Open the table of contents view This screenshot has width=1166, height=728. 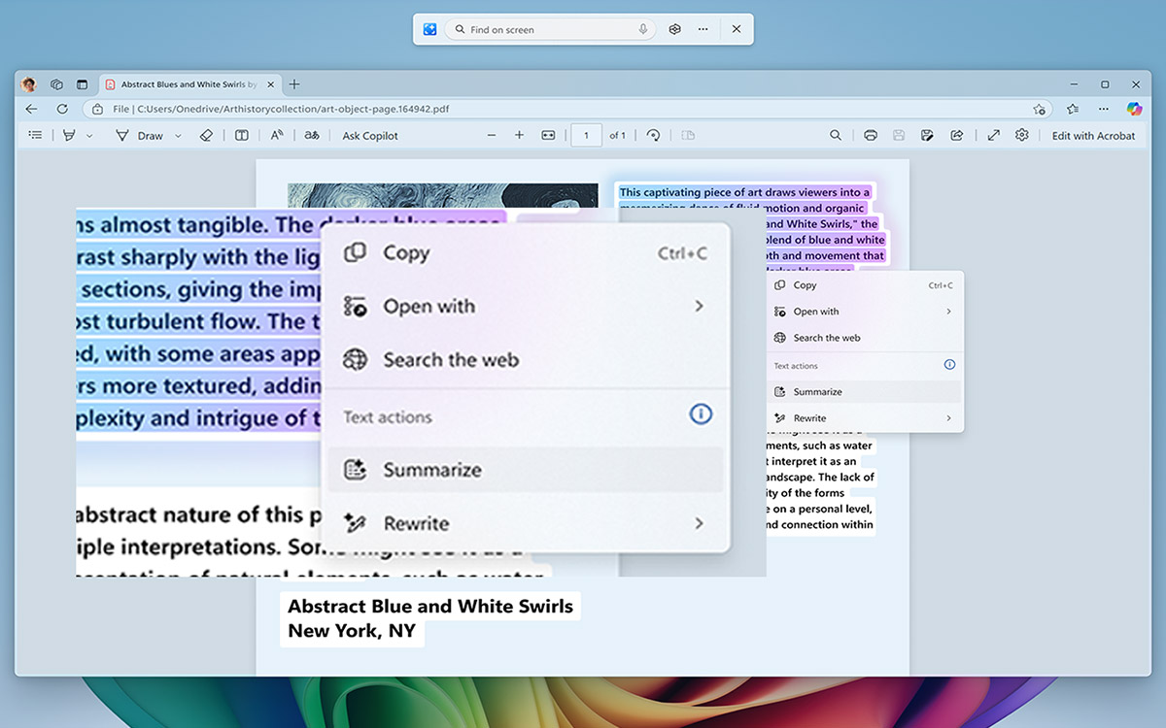(35, 135)
